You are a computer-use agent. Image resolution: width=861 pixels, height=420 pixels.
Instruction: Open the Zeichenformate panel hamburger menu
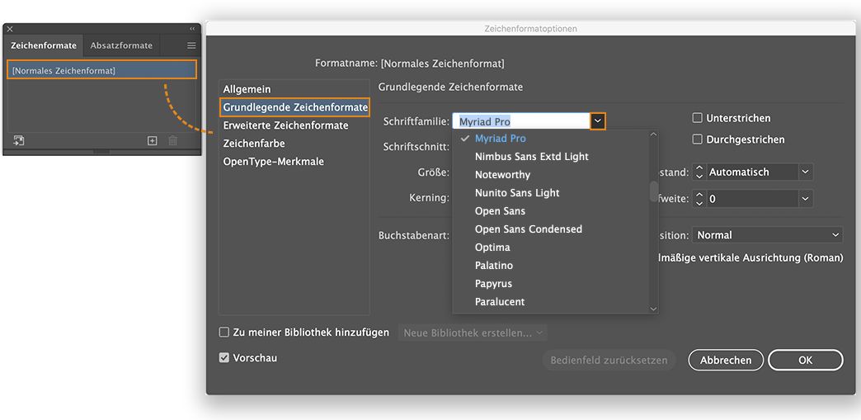[191, 45]
